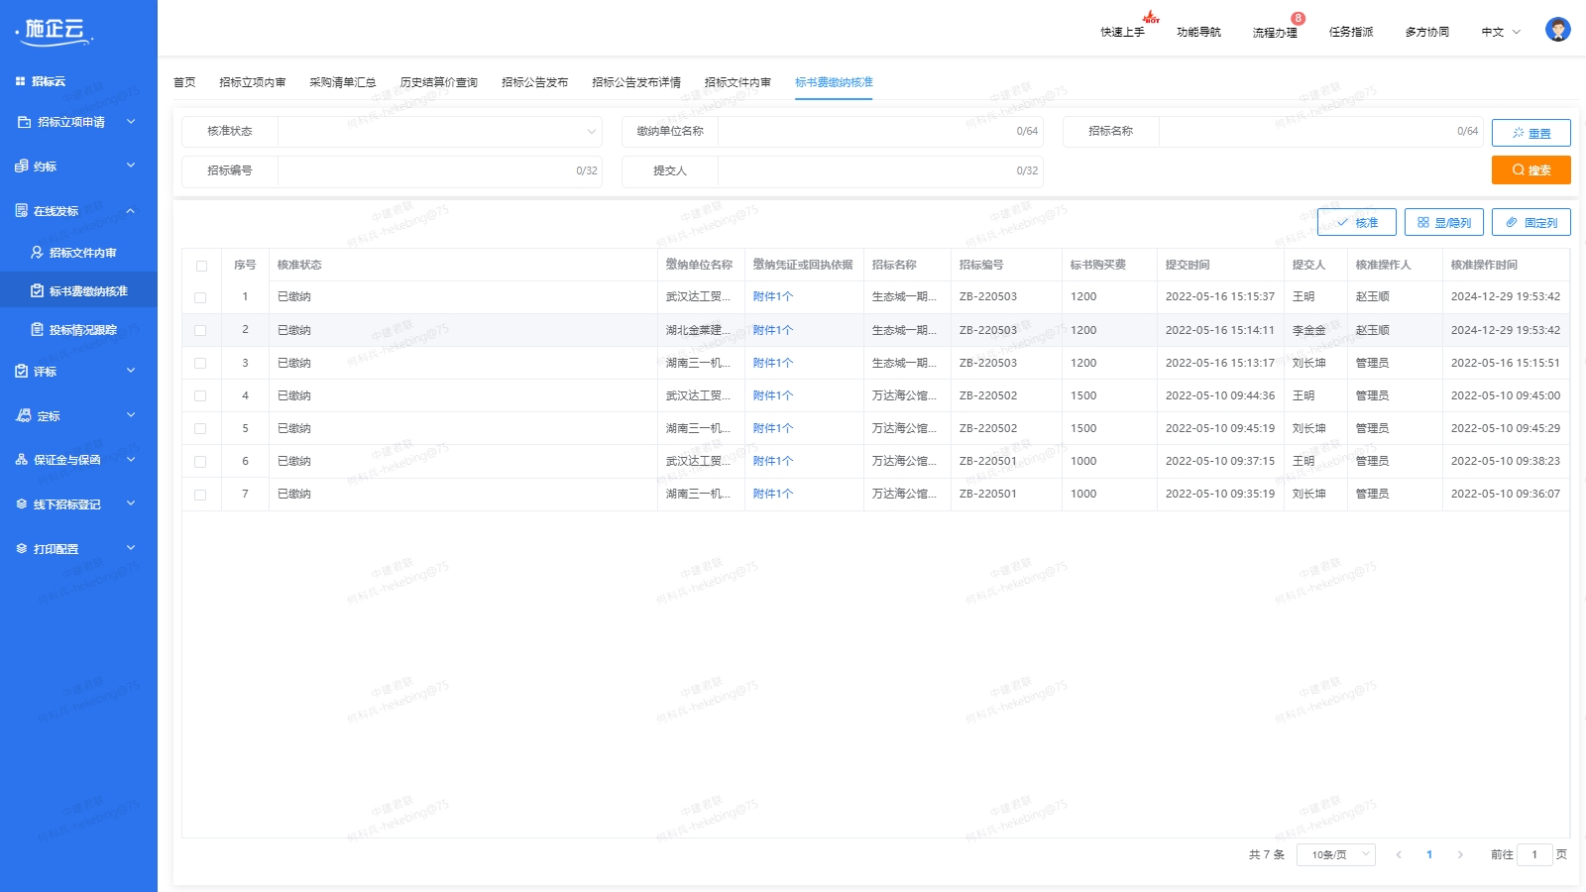The image size is (1586, 892).
Task: Check the checkbox on row 4
Action: (201, 394)
